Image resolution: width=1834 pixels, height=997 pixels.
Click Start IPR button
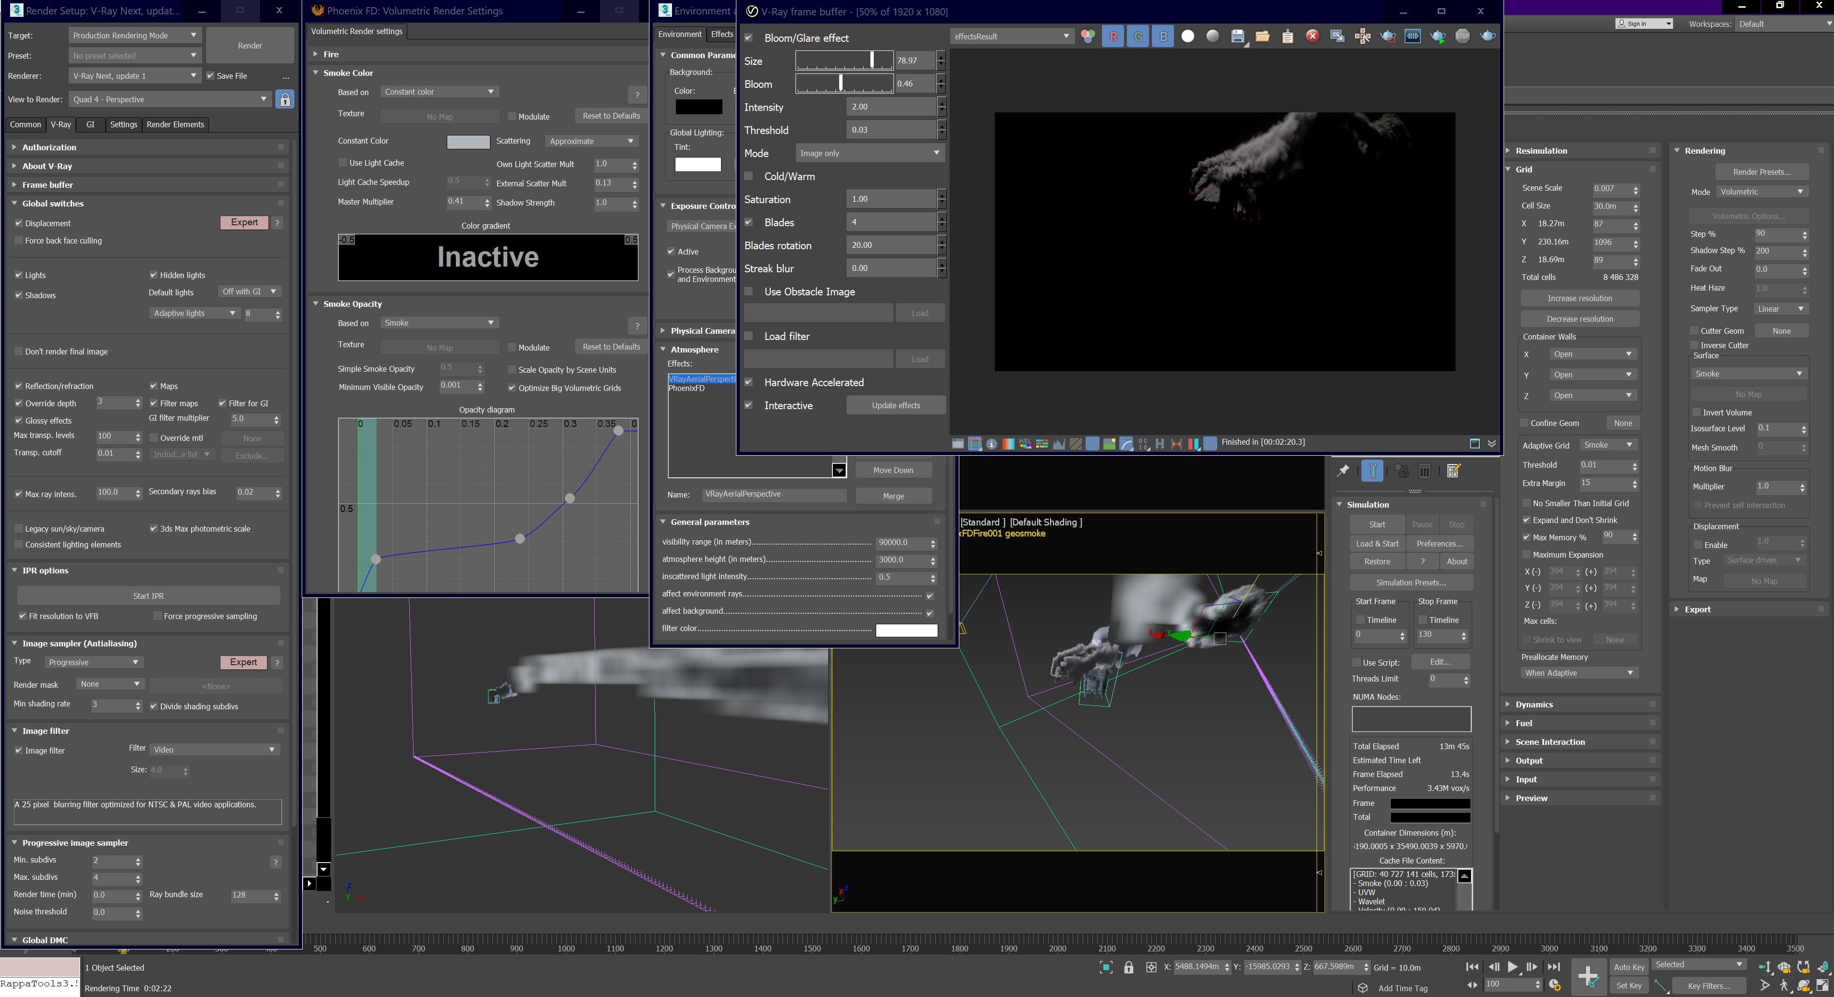148,596
